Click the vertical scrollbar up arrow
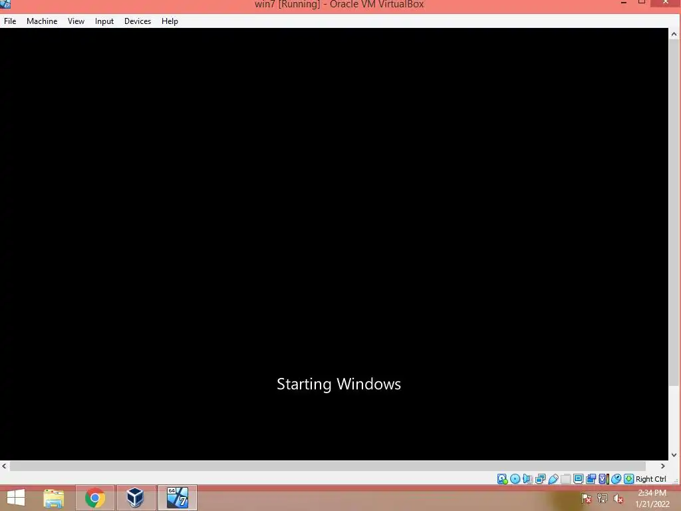 click(674, 34)
